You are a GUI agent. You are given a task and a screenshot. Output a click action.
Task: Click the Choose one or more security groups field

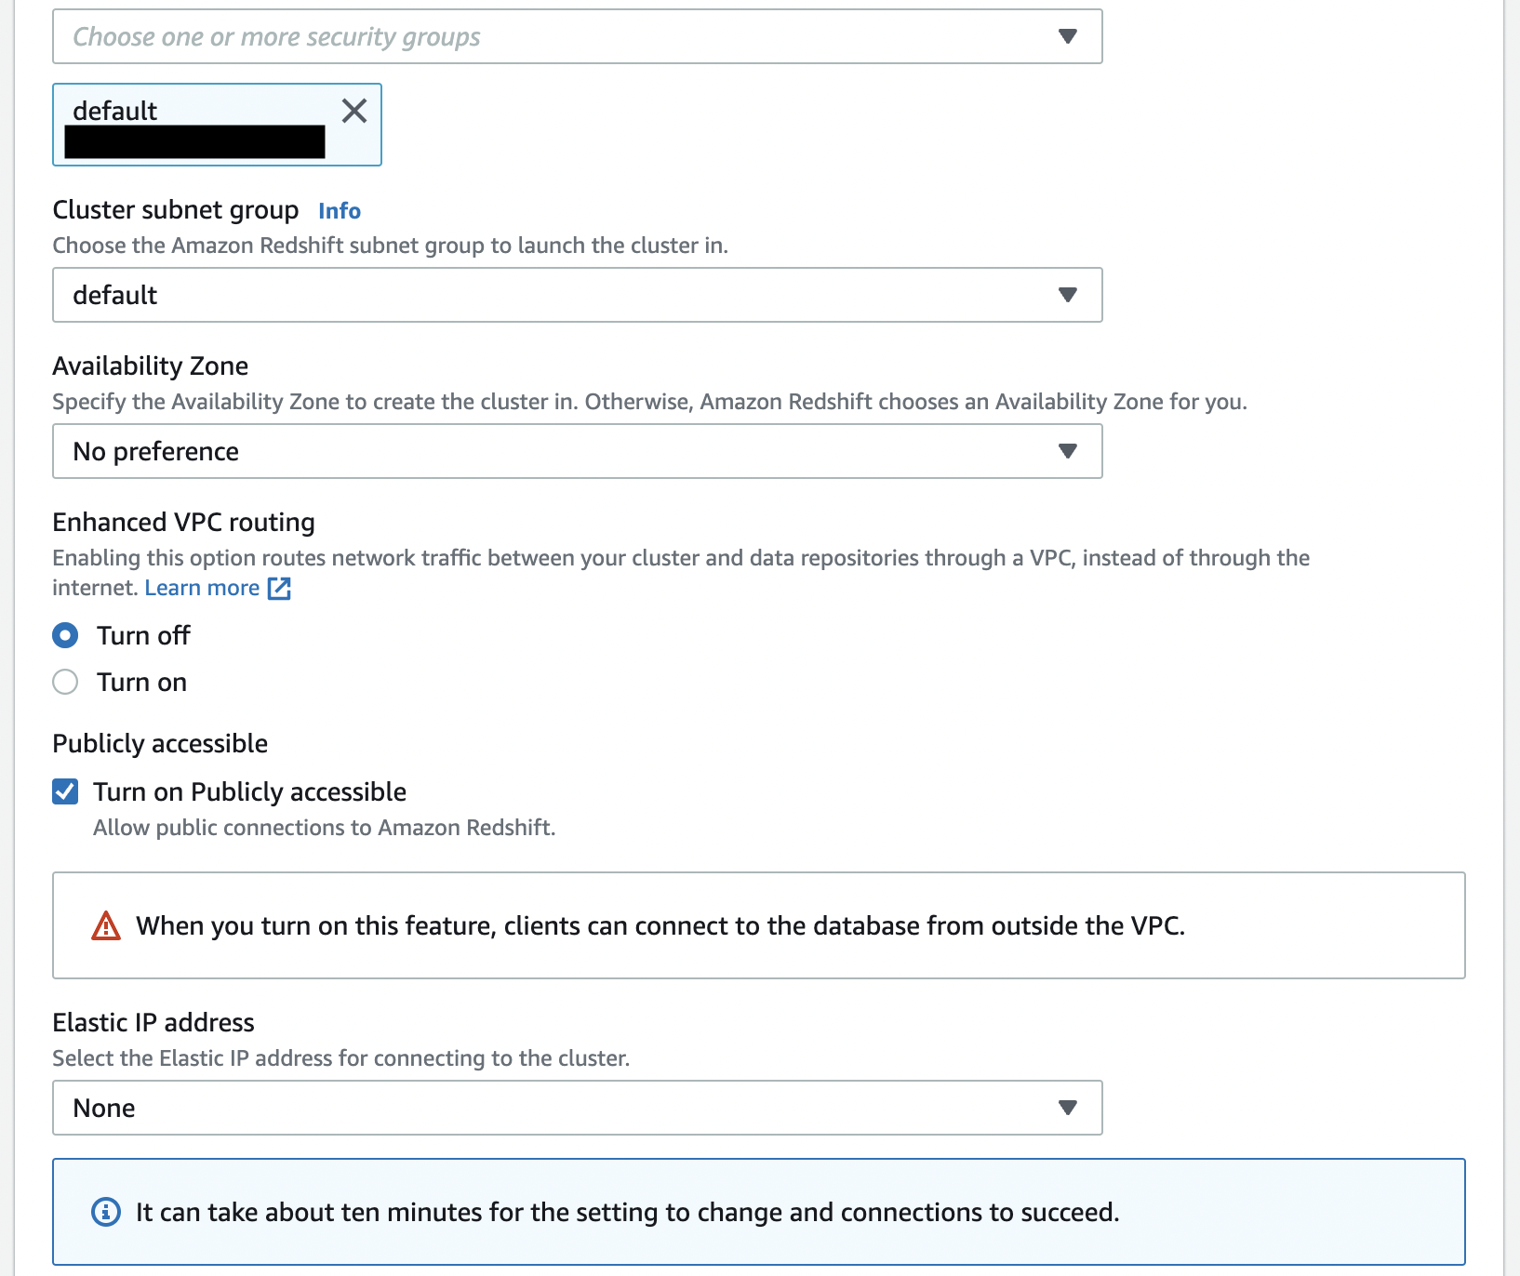tap(578, 36)
